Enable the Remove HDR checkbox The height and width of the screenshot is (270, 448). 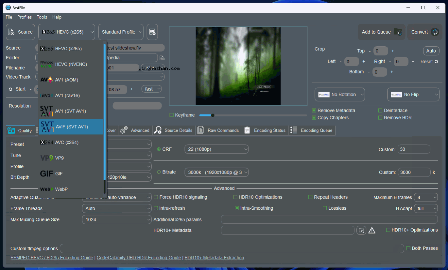[380, 118]
